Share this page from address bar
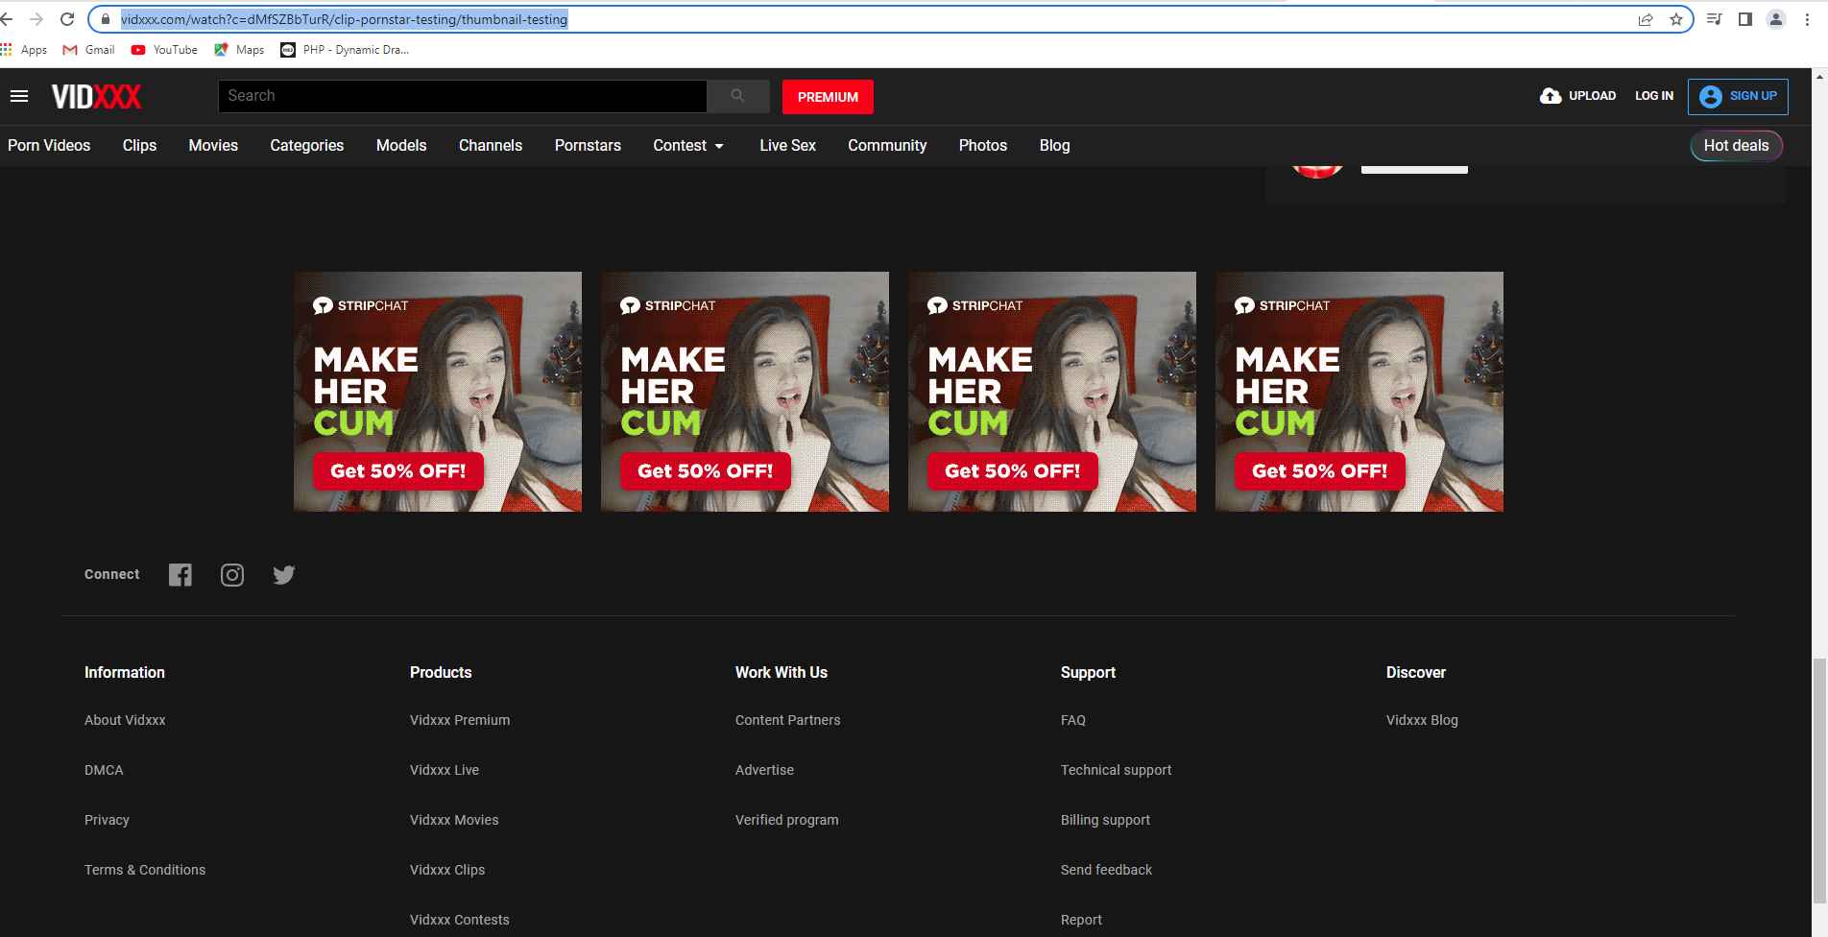 (x=1646, y=19)
